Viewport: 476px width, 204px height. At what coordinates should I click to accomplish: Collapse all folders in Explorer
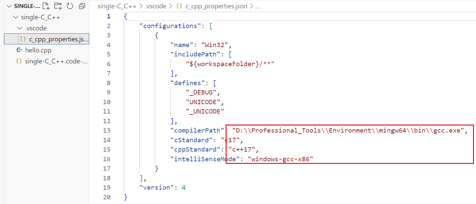point(81,6)
